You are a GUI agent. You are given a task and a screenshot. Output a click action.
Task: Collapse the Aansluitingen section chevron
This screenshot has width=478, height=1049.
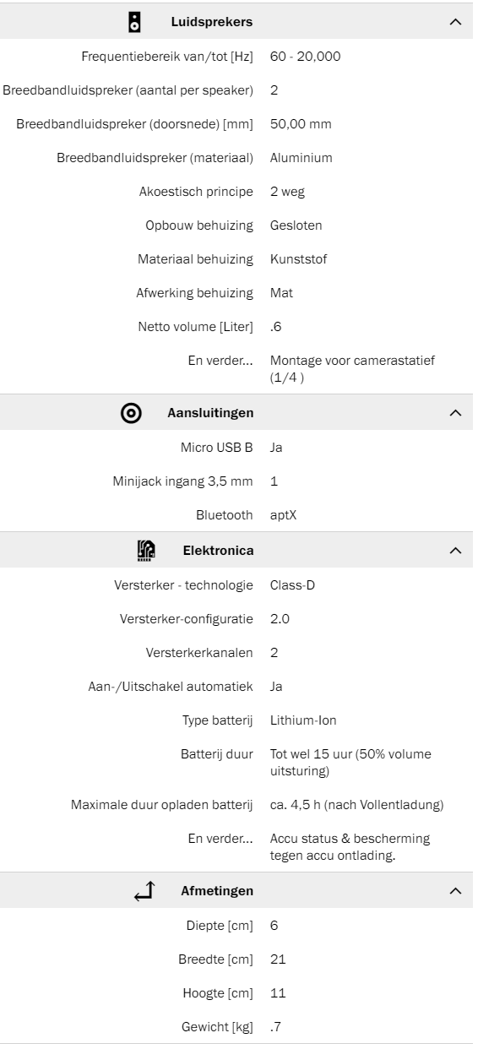(456, 413)
